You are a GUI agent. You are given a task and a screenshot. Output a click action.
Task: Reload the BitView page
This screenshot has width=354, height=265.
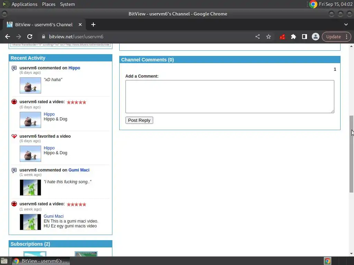[x=30, y=37]
